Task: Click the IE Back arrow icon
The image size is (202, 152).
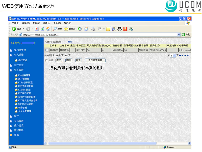Action: pyautogui.click(x=14, y=29)
